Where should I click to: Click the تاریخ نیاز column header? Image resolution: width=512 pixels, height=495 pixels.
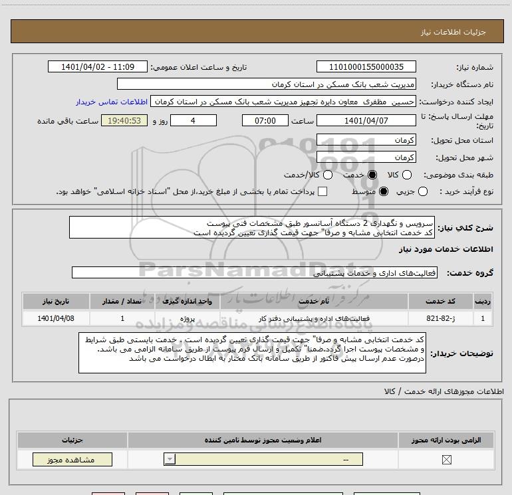56,301
